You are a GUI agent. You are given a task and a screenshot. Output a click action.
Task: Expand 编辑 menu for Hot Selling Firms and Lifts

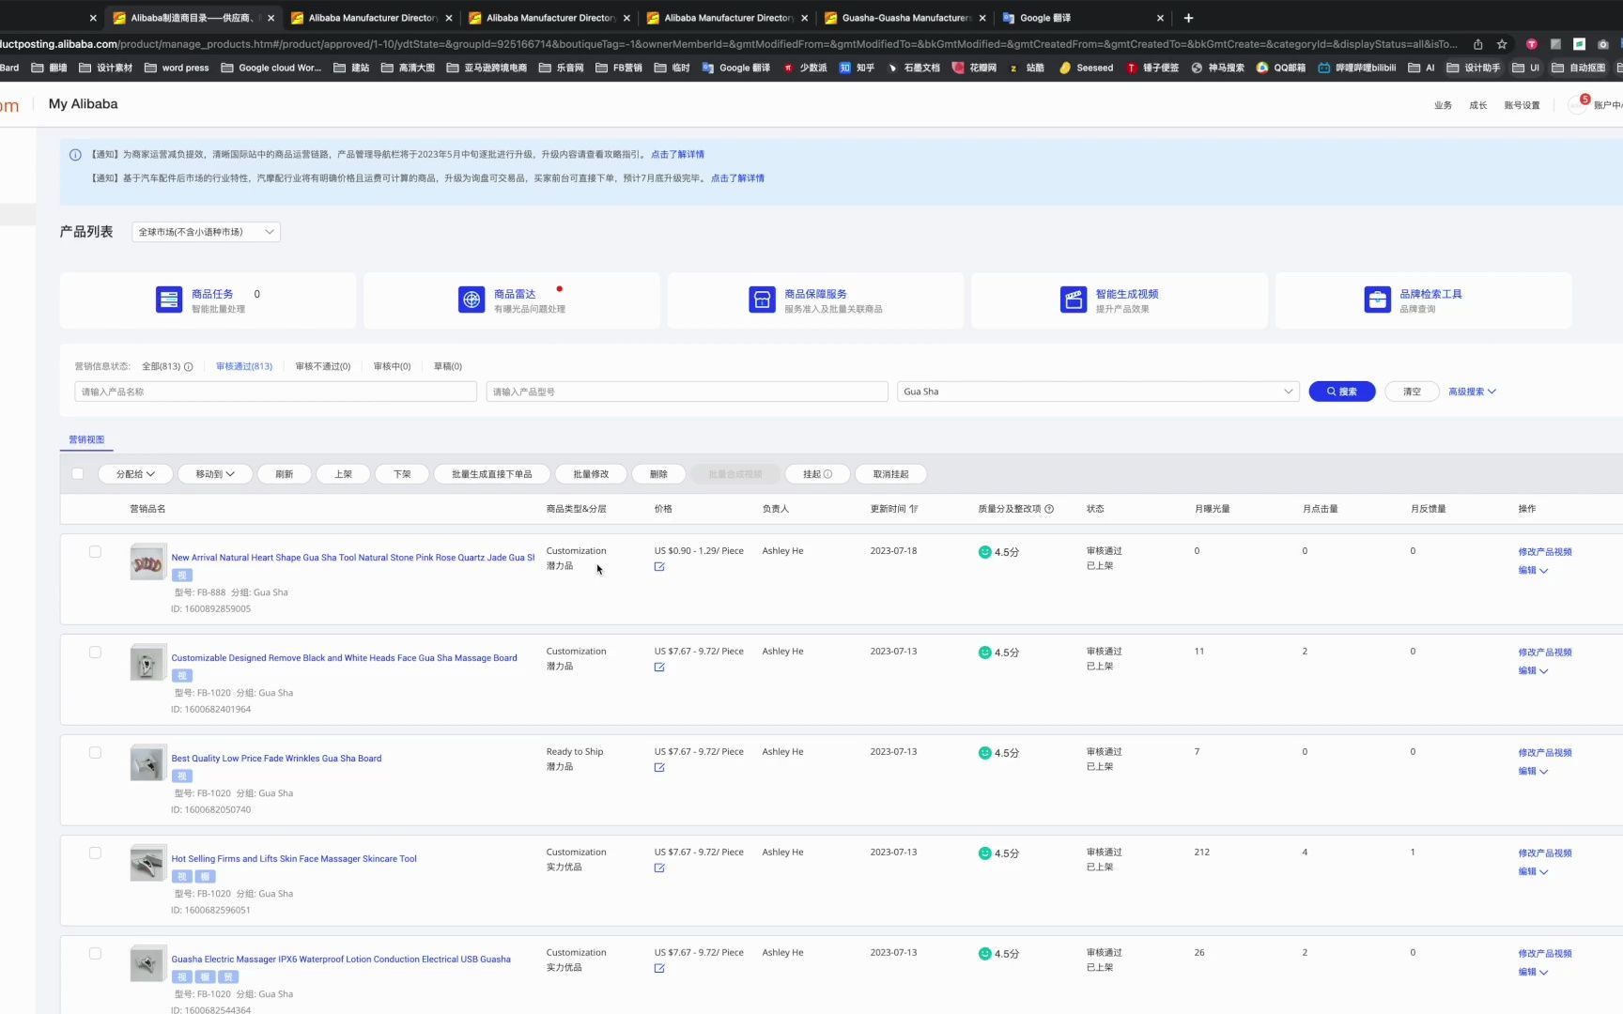pos(1533,872)
